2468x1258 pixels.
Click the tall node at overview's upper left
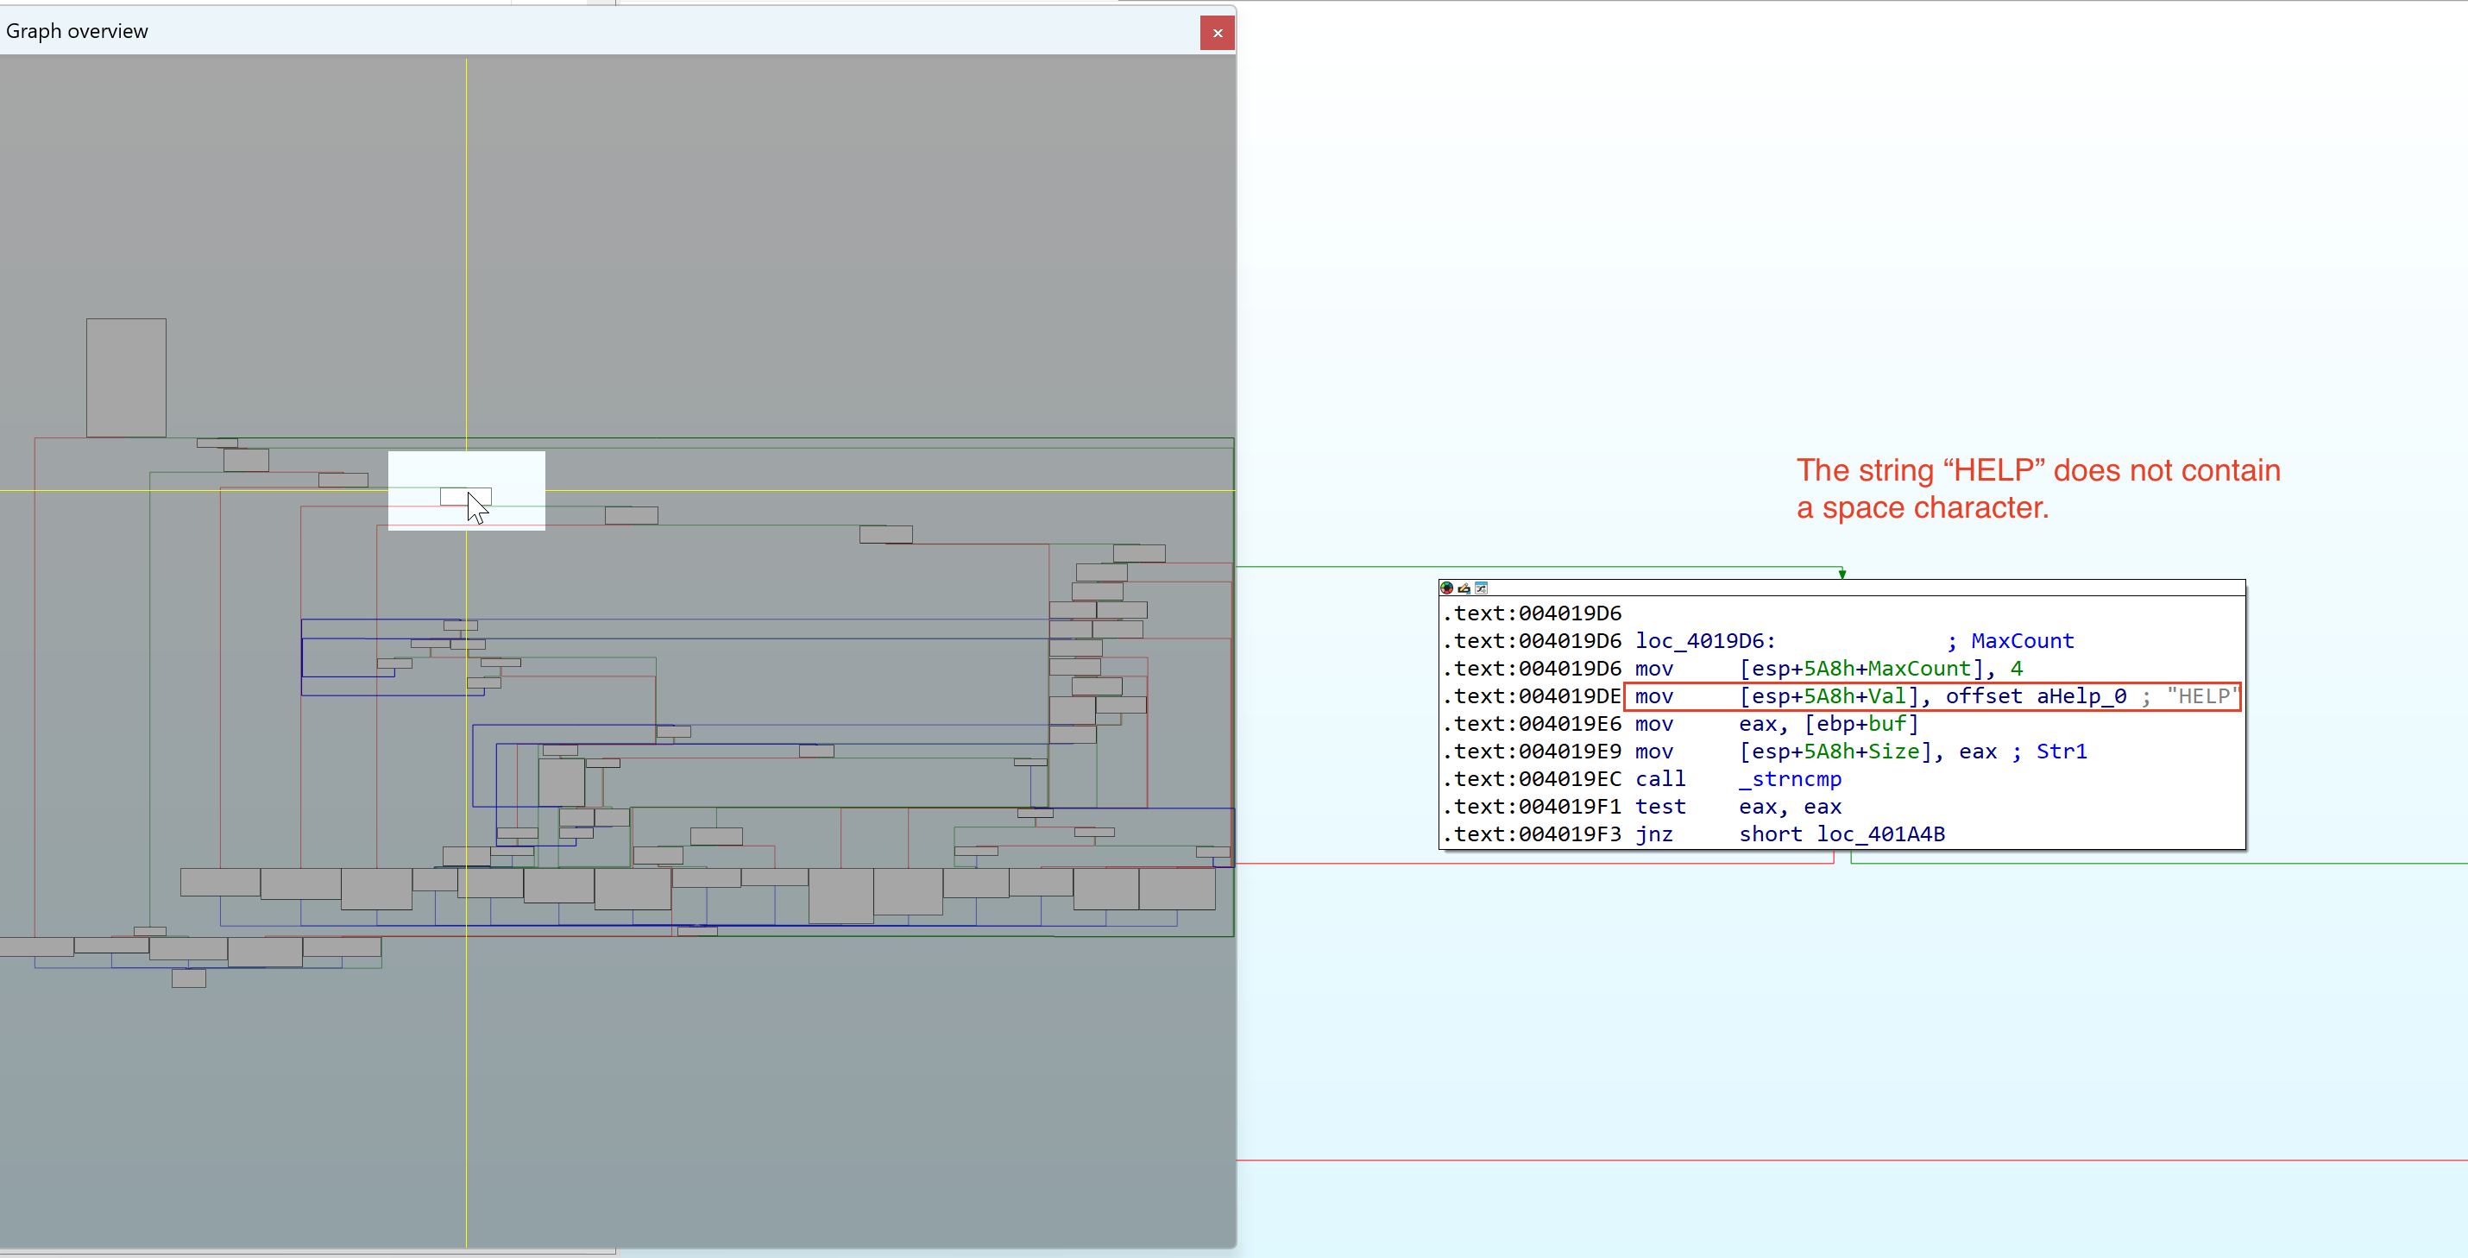(125, 378)
